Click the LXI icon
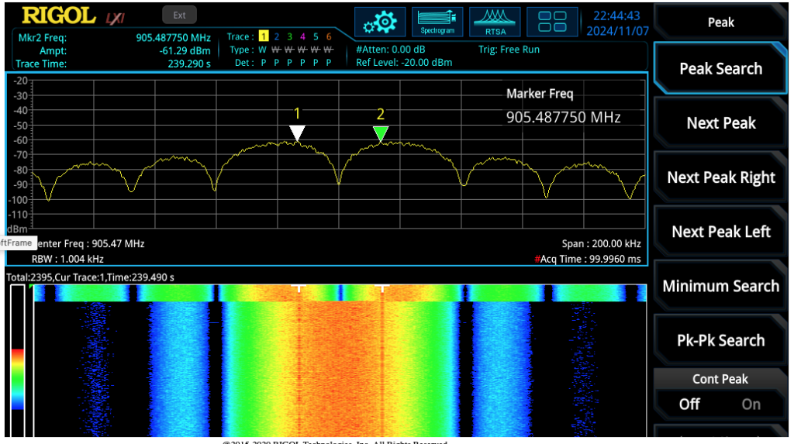This screenshot has width=794, height=444. click(x=113, y=17)
